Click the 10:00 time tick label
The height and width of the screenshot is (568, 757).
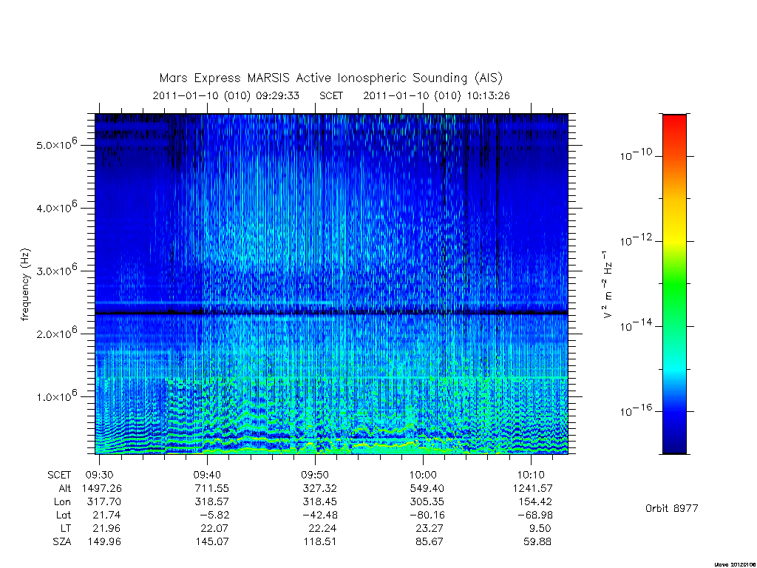coord(423,475)
